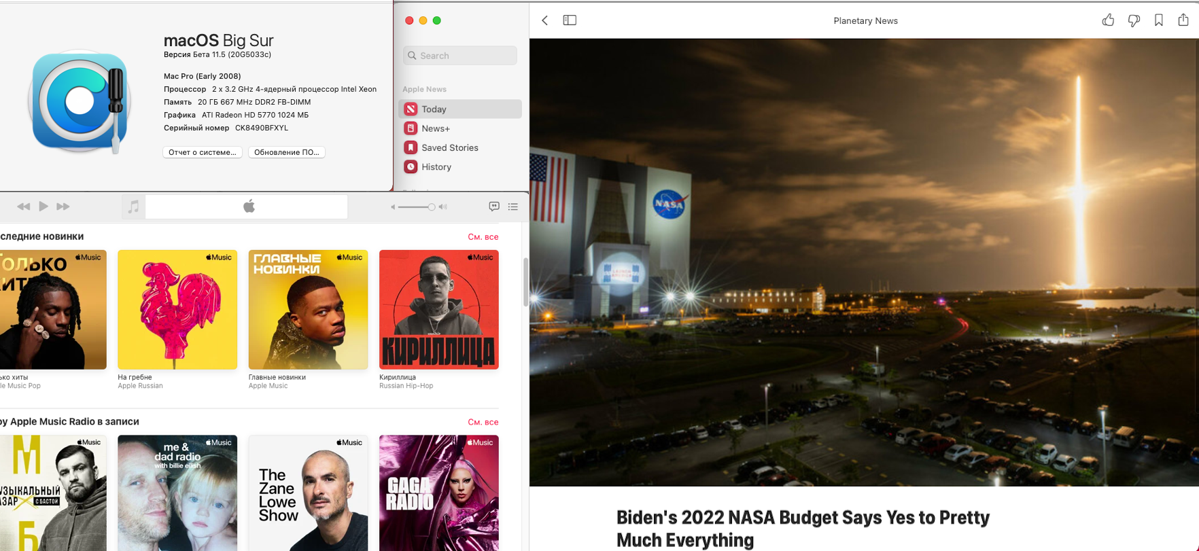Open the Музыкальный базар radio show
This screenshot has width=1199, height=551.
[x=53, y=493]
